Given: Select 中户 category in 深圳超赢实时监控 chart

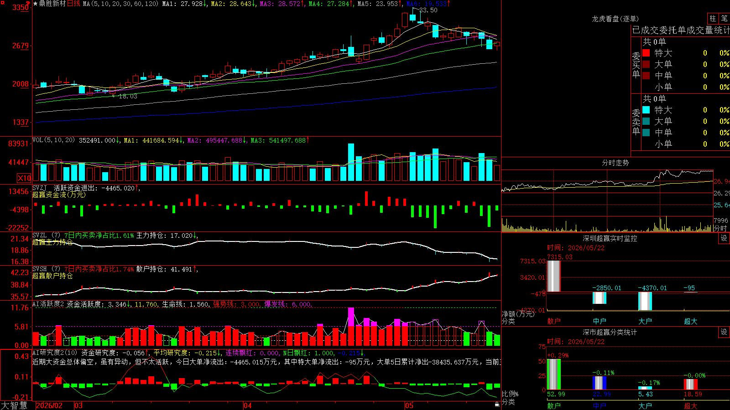Looking at the screenshot, I should coord(600,321).
